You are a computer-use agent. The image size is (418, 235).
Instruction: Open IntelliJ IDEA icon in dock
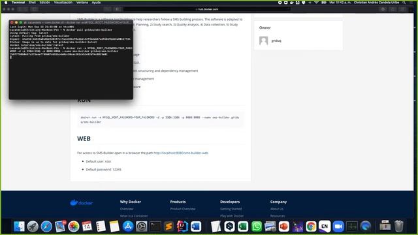182,227
